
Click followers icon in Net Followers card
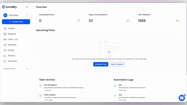click(x=178, y=21)
